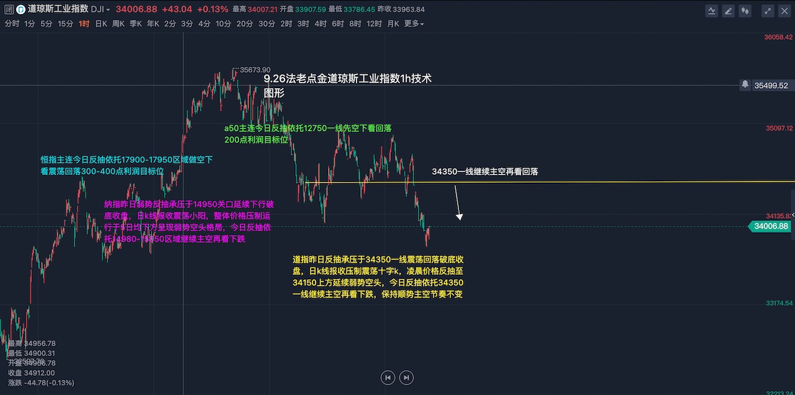Click the +0.13% percent change
Screen dimensions: 795x395
[212, 9]
